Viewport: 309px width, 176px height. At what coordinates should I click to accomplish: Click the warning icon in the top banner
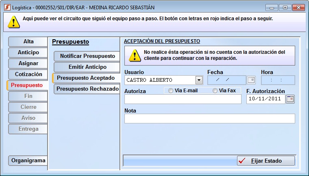[14, 21]
